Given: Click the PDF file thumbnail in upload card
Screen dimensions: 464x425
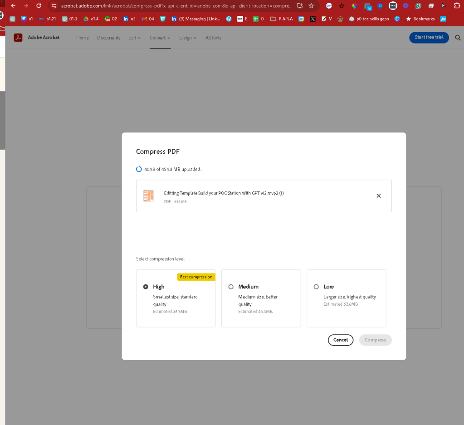Looking at the screenshot, I should [149, 195].
